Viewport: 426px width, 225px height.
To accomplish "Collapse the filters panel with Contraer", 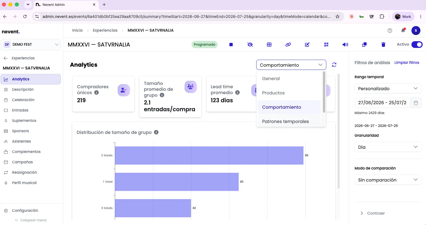I will coord(373,213).
